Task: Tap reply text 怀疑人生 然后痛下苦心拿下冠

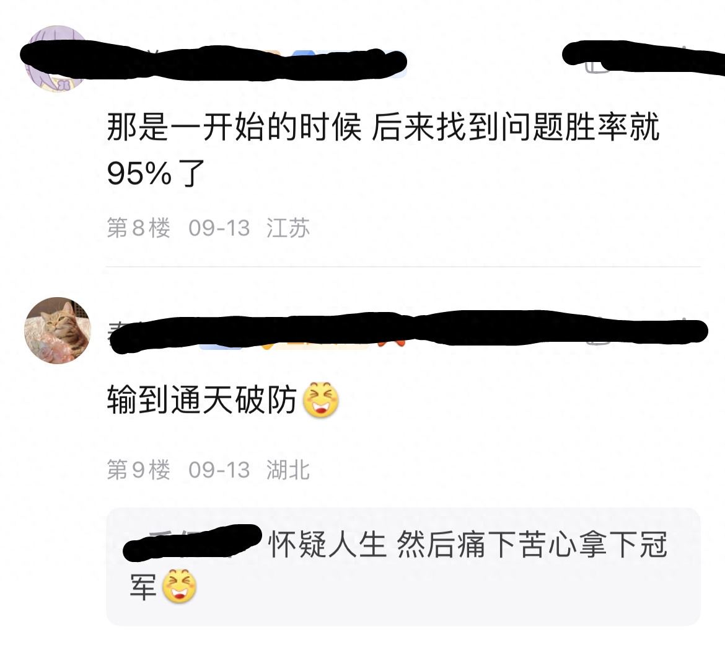Action: pyautogui.click(x=467, y=544)
